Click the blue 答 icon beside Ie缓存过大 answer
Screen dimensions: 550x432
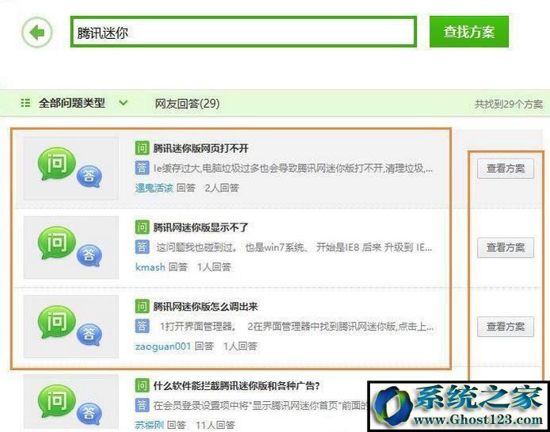tap(142, 168)
